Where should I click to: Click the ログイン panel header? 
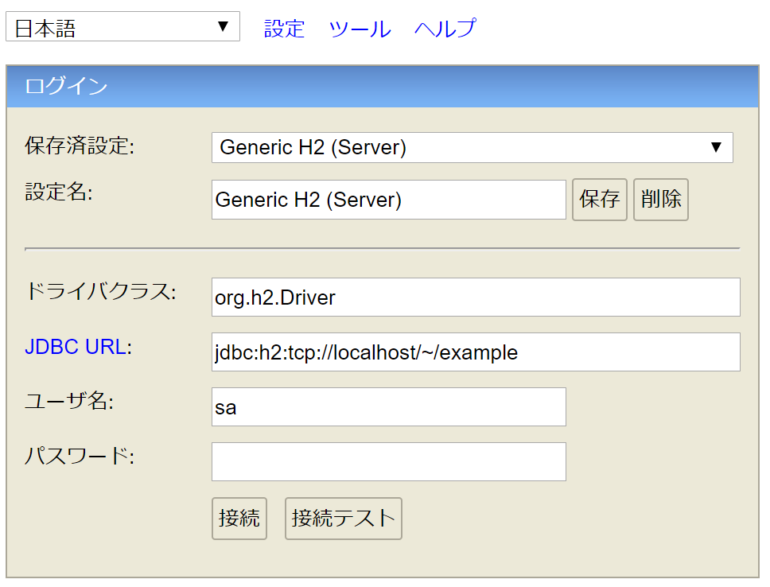click(383, 87)
